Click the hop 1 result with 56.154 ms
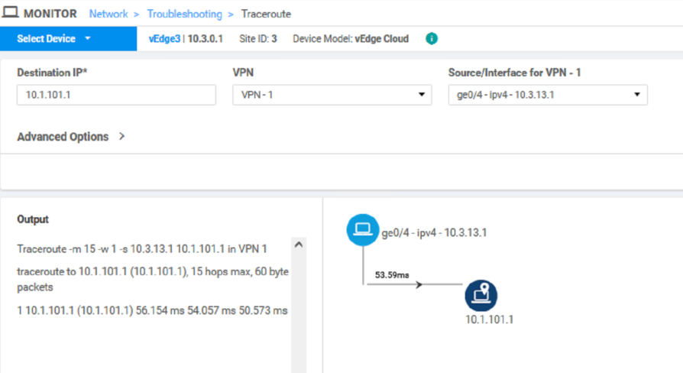Screen dimensions: 683x373 (153, 310)
